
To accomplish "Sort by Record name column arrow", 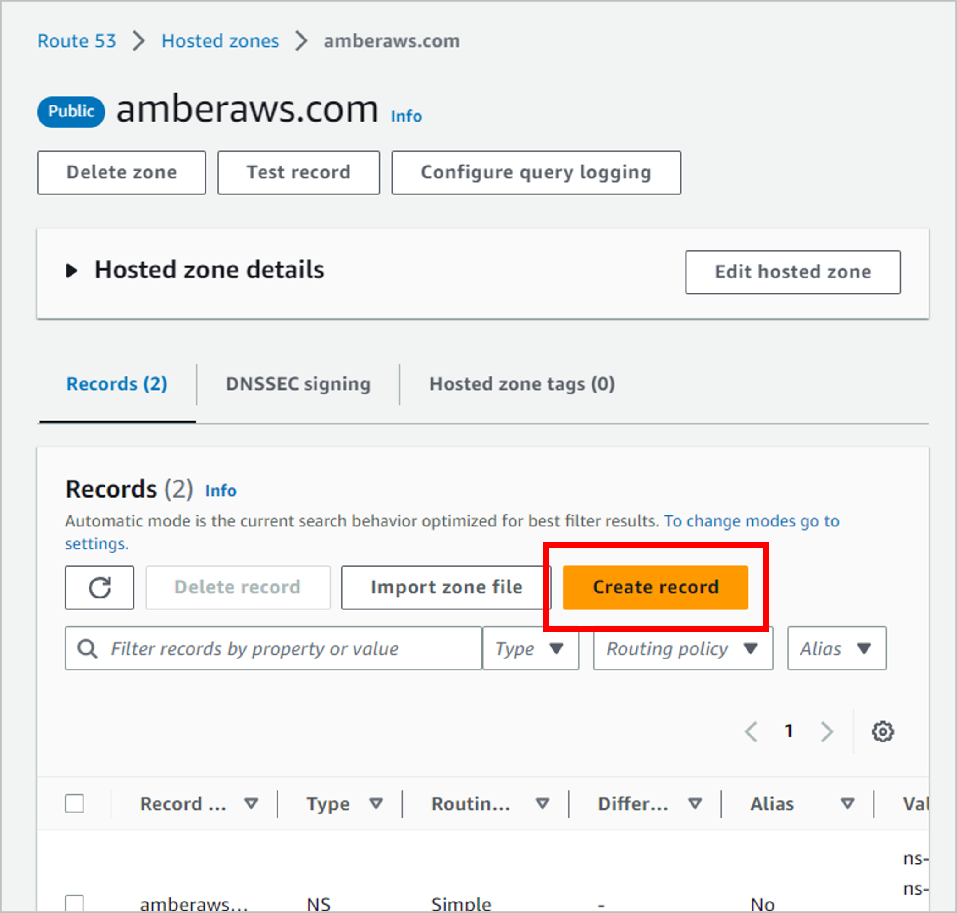I will click(251, 803).
